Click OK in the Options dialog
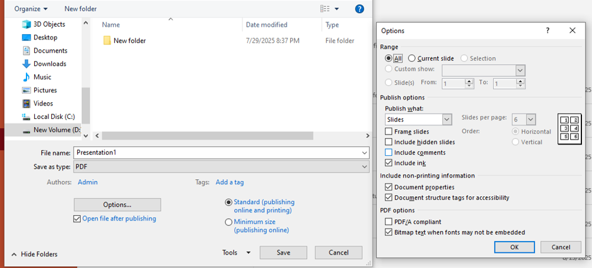 click(514, 247)
